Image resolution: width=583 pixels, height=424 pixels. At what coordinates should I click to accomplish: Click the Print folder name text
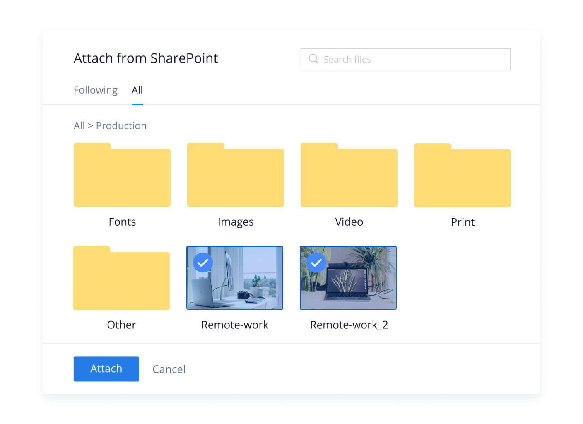463,222
